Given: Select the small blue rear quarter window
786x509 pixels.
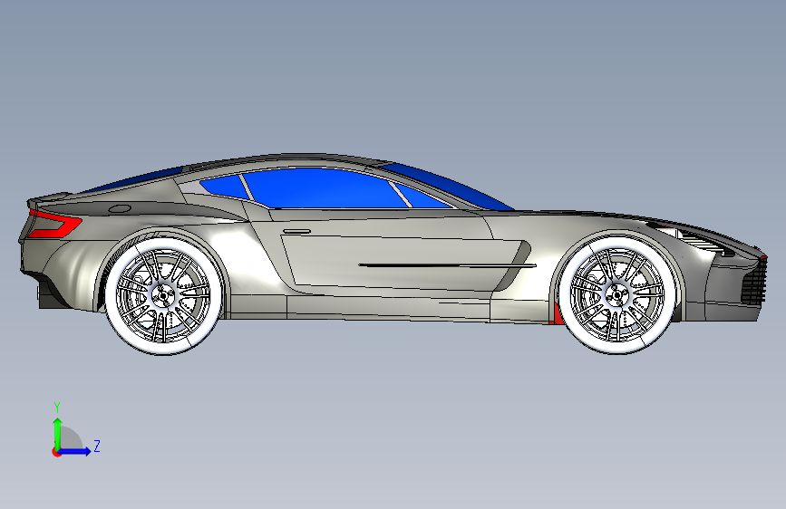Looking at the screenshot, I should [x=224, y=187].
